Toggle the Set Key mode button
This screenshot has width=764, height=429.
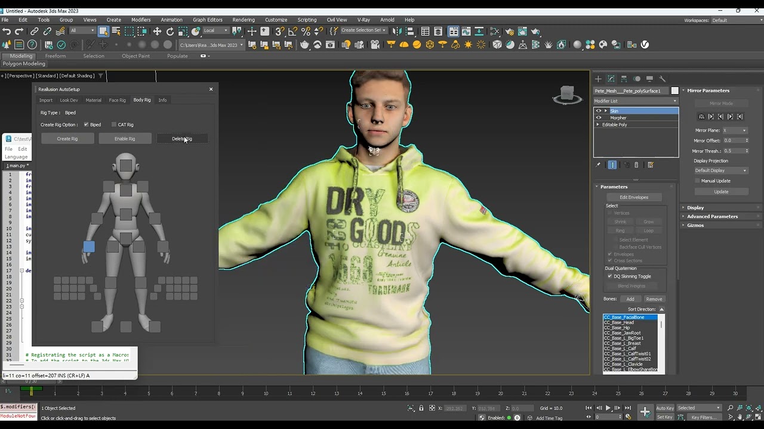point(665,417)
